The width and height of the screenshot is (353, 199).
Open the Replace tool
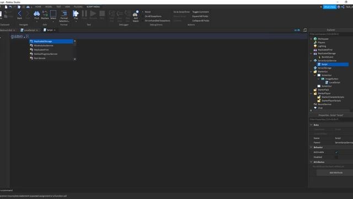click(45, 14)
